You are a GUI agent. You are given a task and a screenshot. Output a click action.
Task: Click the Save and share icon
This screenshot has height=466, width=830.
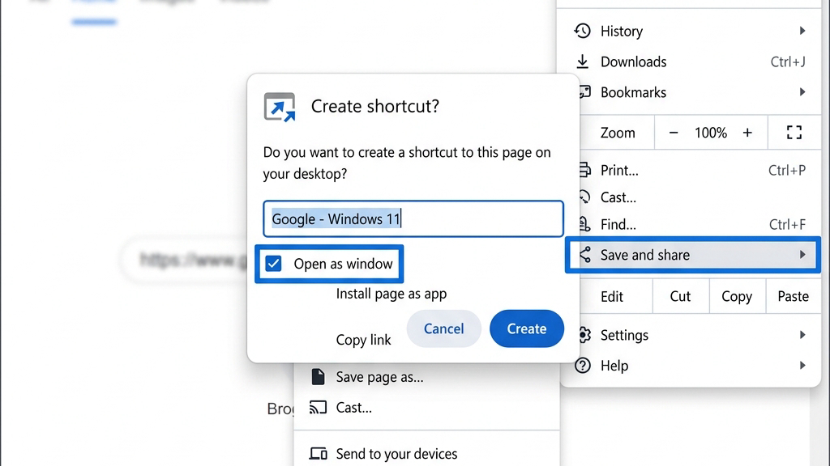pos(585,255)
